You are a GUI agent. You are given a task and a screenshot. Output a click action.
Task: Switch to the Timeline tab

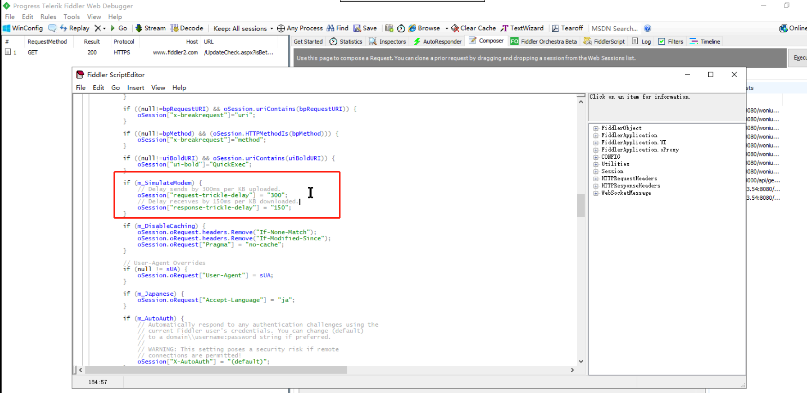click(705, 42)
